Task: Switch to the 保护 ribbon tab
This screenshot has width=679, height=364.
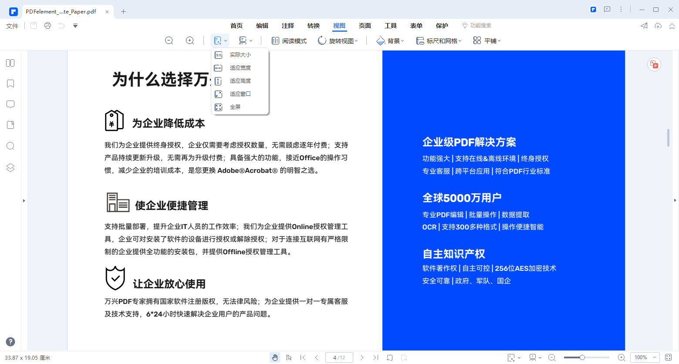Action: (x=442, y=26)
